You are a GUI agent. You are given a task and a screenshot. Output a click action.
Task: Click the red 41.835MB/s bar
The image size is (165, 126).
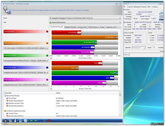67,33
